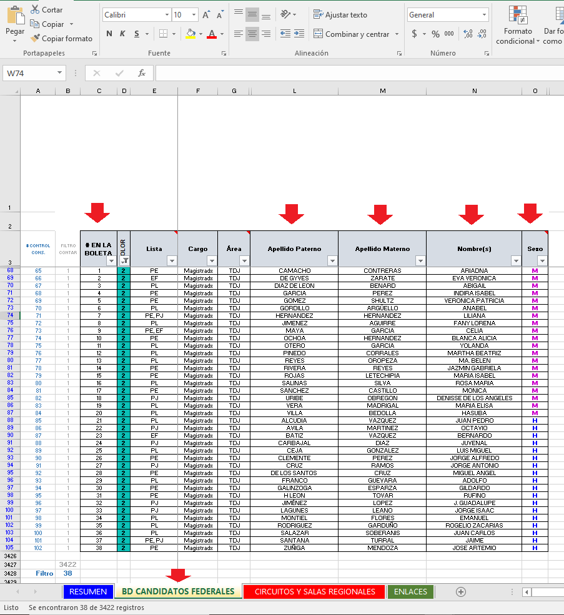The height and width of the screenshot is (615, 564).
Task: Click the insert function fx icon
Action: (142, 73)
